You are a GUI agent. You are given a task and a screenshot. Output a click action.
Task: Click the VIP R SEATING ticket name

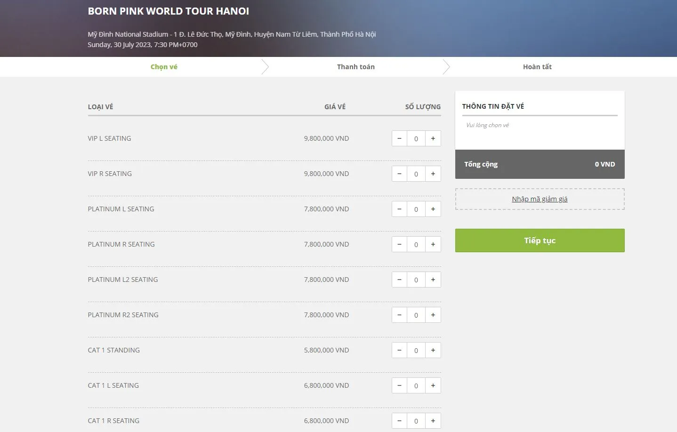pos(110,174)
